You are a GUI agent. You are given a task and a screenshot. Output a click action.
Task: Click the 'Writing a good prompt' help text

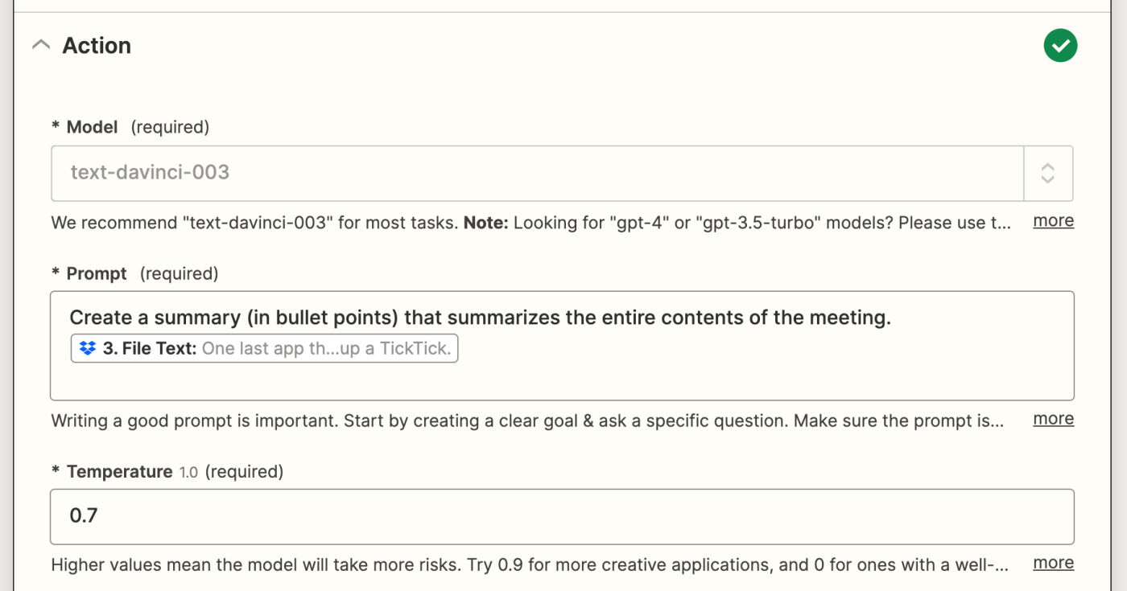(527, 421)
